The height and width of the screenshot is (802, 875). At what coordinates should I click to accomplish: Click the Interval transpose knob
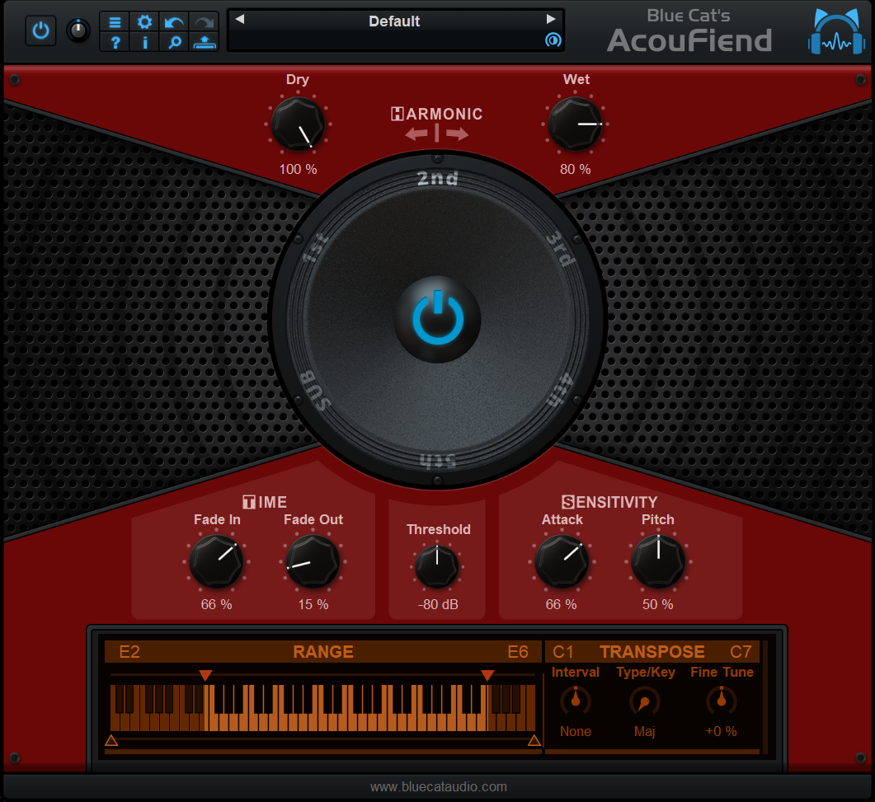click(x=576, y=701)
